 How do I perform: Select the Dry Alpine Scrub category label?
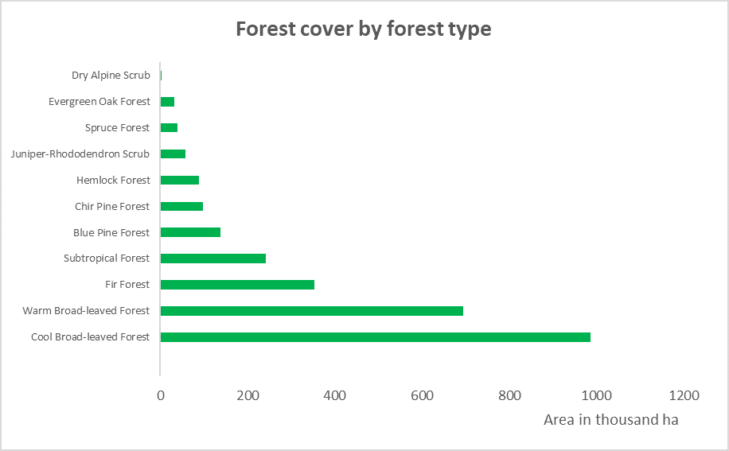(x=111, y=76)
